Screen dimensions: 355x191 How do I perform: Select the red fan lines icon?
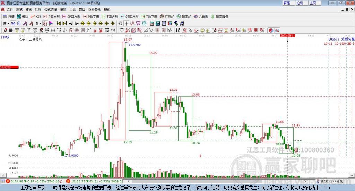[x=128, y=30]
